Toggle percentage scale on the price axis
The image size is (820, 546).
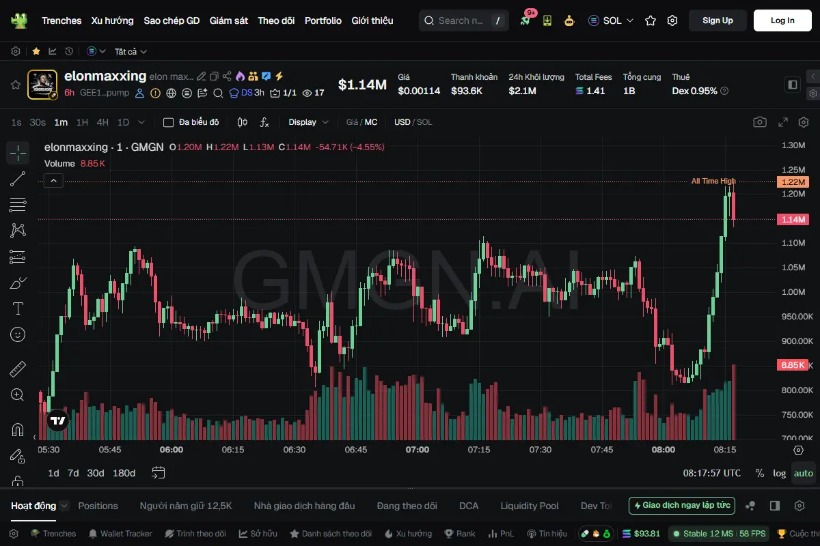tap(760, 473)
